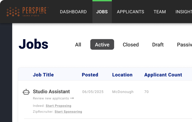Screen dimensions: 192x122
Task: Click the Location column header
Action: [x=122, y=75]
